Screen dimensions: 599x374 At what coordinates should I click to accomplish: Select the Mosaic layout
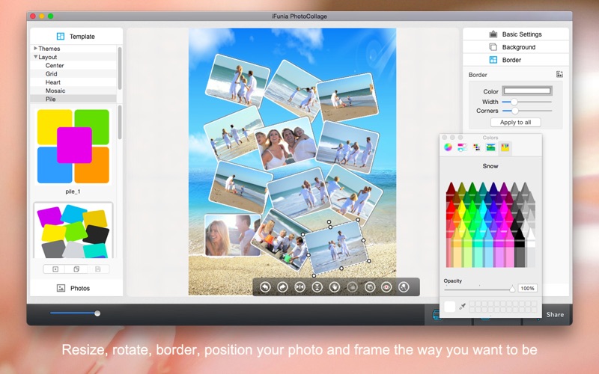pyautogui.click(x=55, y=91)
